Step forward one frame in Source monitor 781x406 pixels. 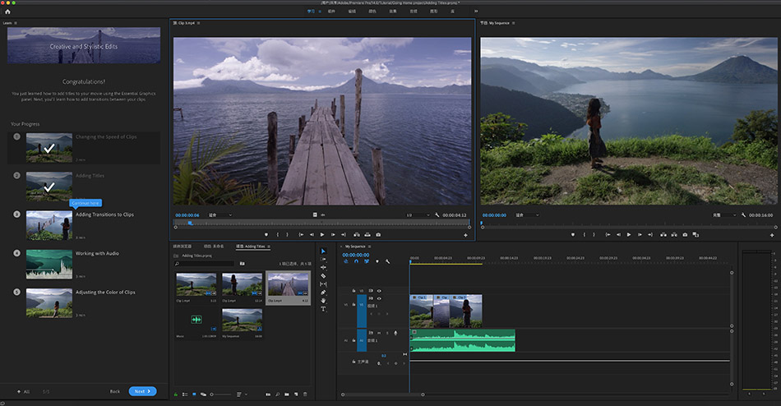pos(333,234)
